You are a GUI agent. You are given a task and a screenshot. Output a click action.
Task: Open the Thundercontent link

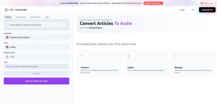coord(95,28)
